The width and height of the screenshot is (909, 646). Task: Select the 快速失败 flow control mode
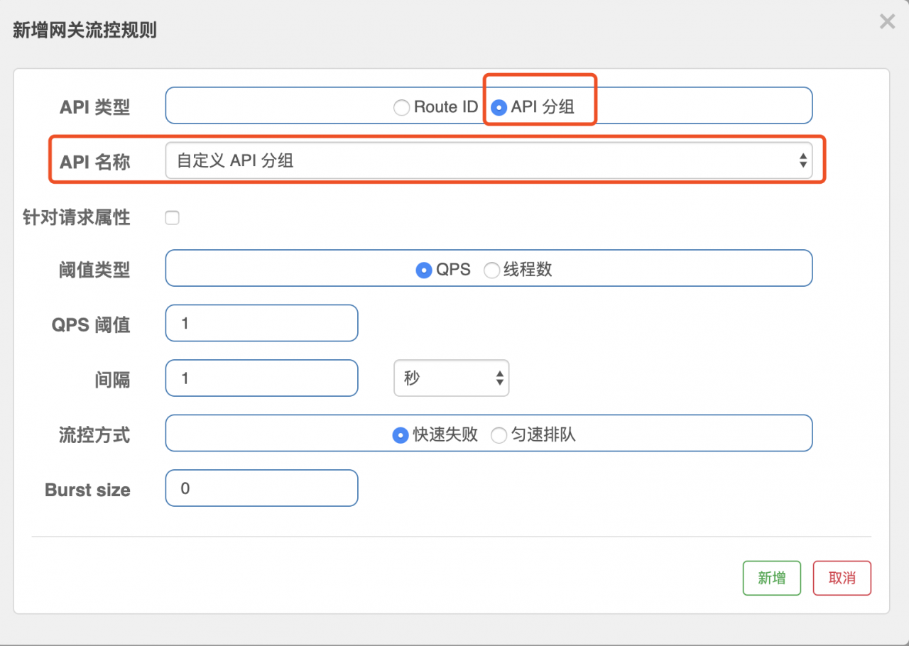401,434
